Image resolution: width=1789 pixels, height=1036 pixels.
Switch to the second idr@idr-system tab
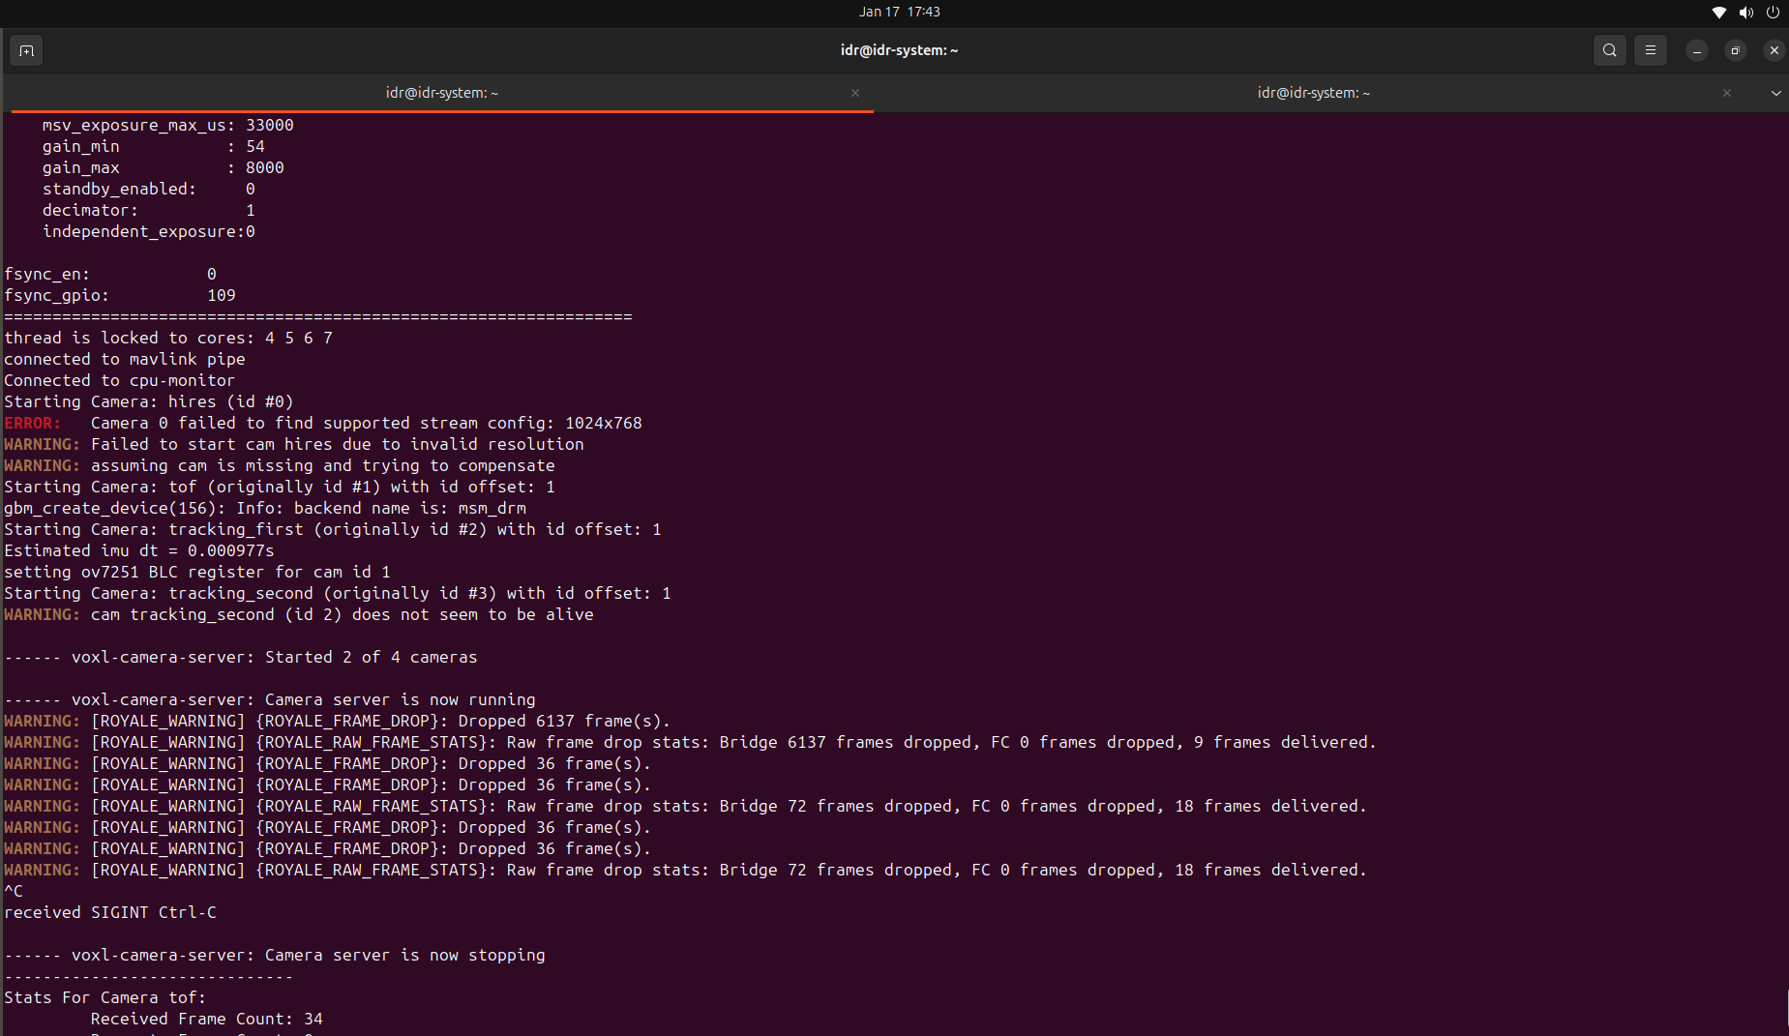pyautogui.click(x=1313, y=93)
